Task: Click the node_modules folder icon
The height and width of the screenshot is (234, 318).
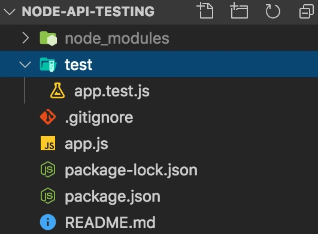Action: (49, 38)
